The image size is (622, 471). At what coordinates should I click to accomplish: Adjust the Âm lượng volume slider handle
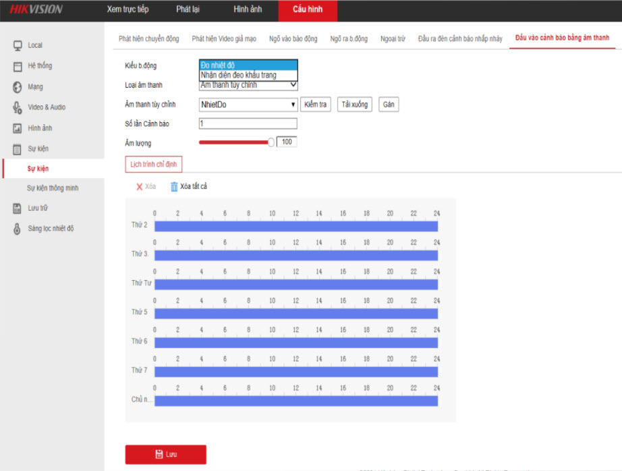click(x=271, y=142)
